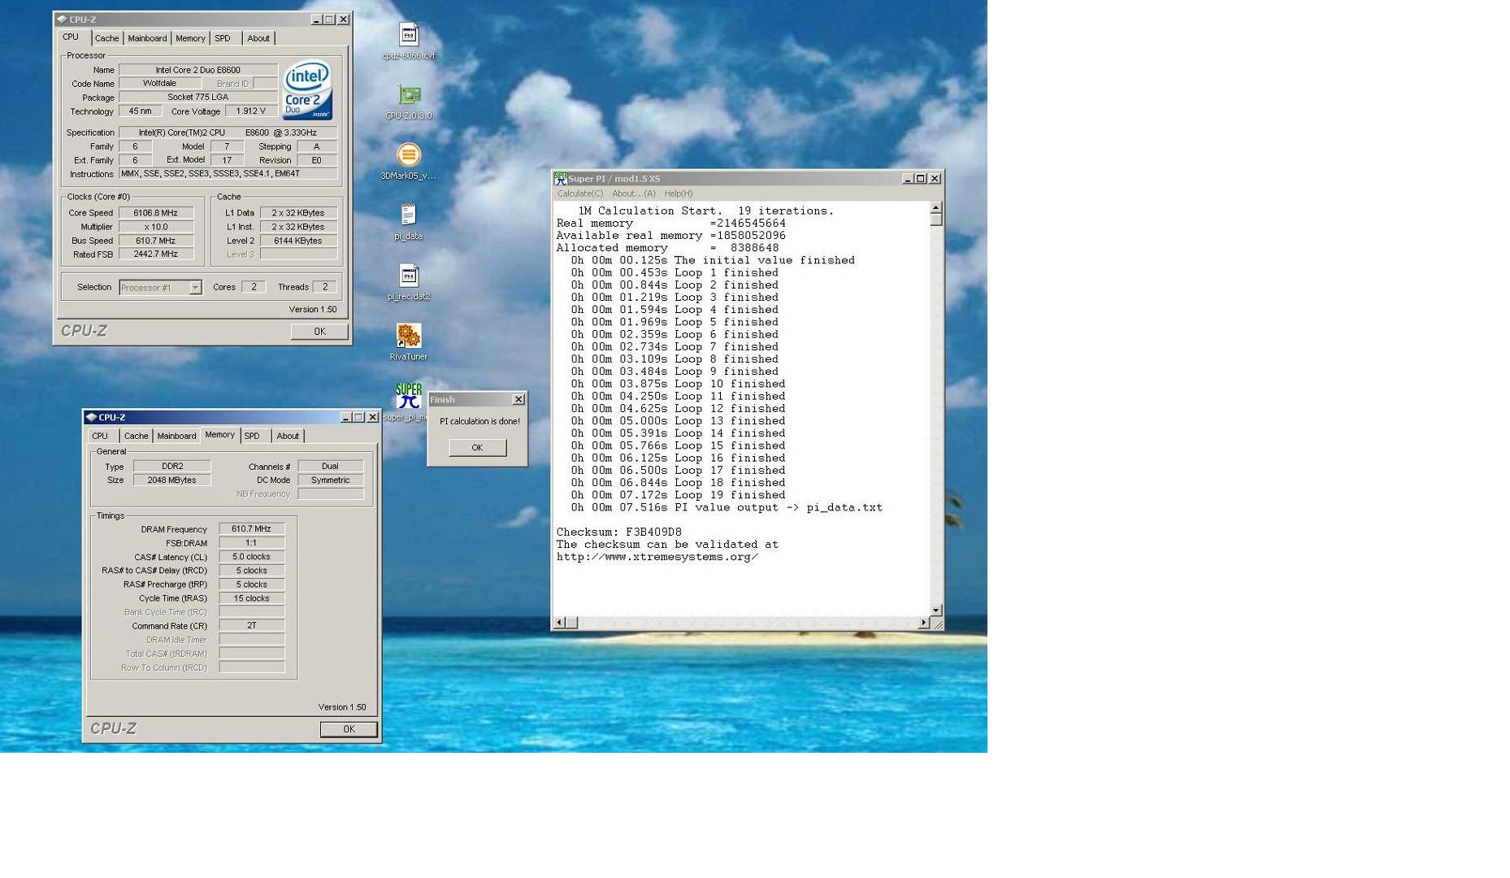Open About...(A) menu in Super PI
The width and height of the screenshot is (1510, 878).
click(634, 193)
